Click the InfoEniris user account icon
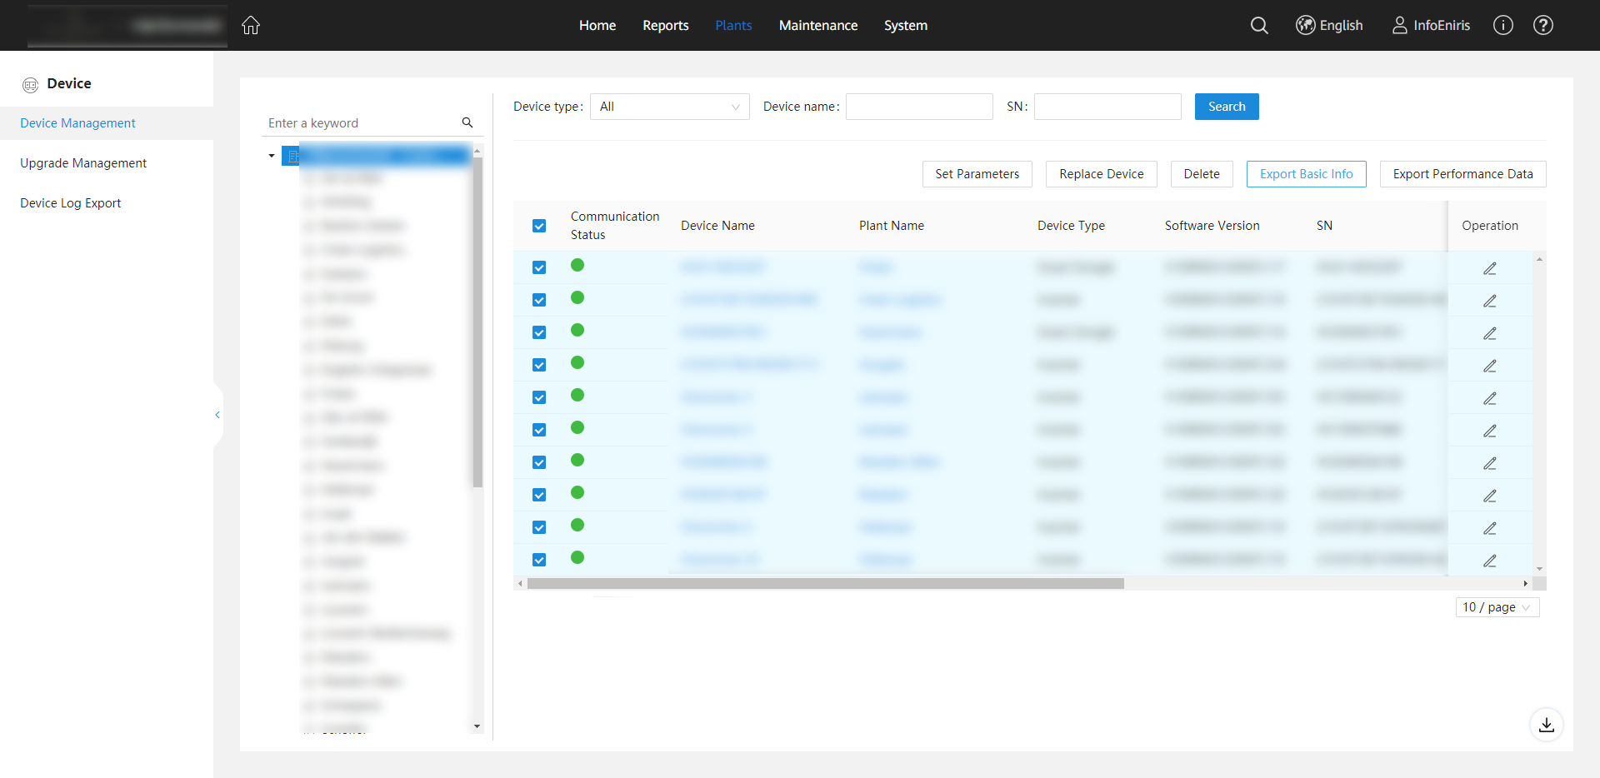Screen dimensions: 1600x778 click(x=1400, y=26)
